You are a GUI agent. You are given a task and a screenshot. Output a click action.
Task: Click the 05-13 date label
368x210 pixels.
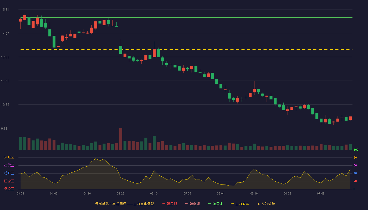[154, 193]
